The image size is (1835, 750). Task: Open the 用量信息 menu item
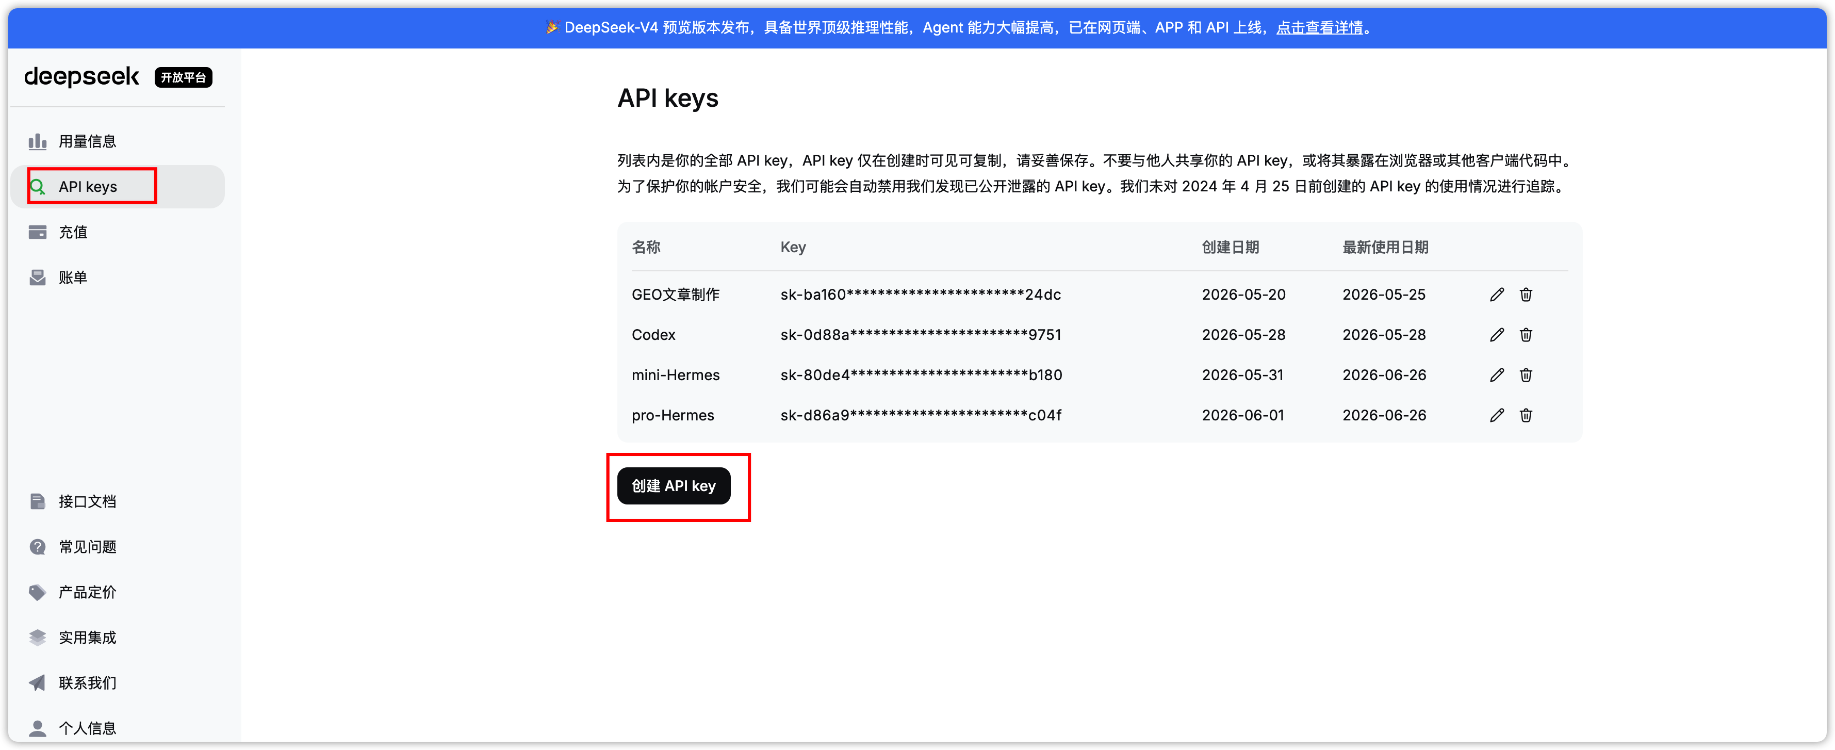[x=118, y=141]
